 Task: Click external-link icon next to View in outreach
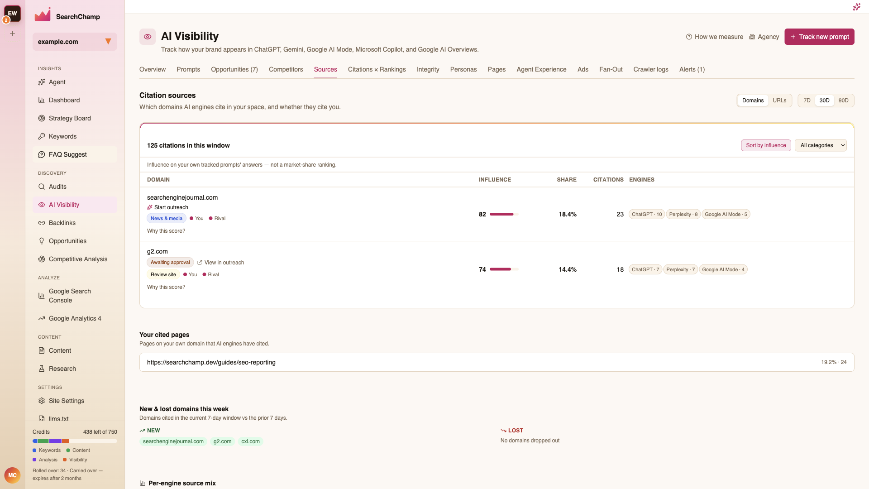click(200, 263)
